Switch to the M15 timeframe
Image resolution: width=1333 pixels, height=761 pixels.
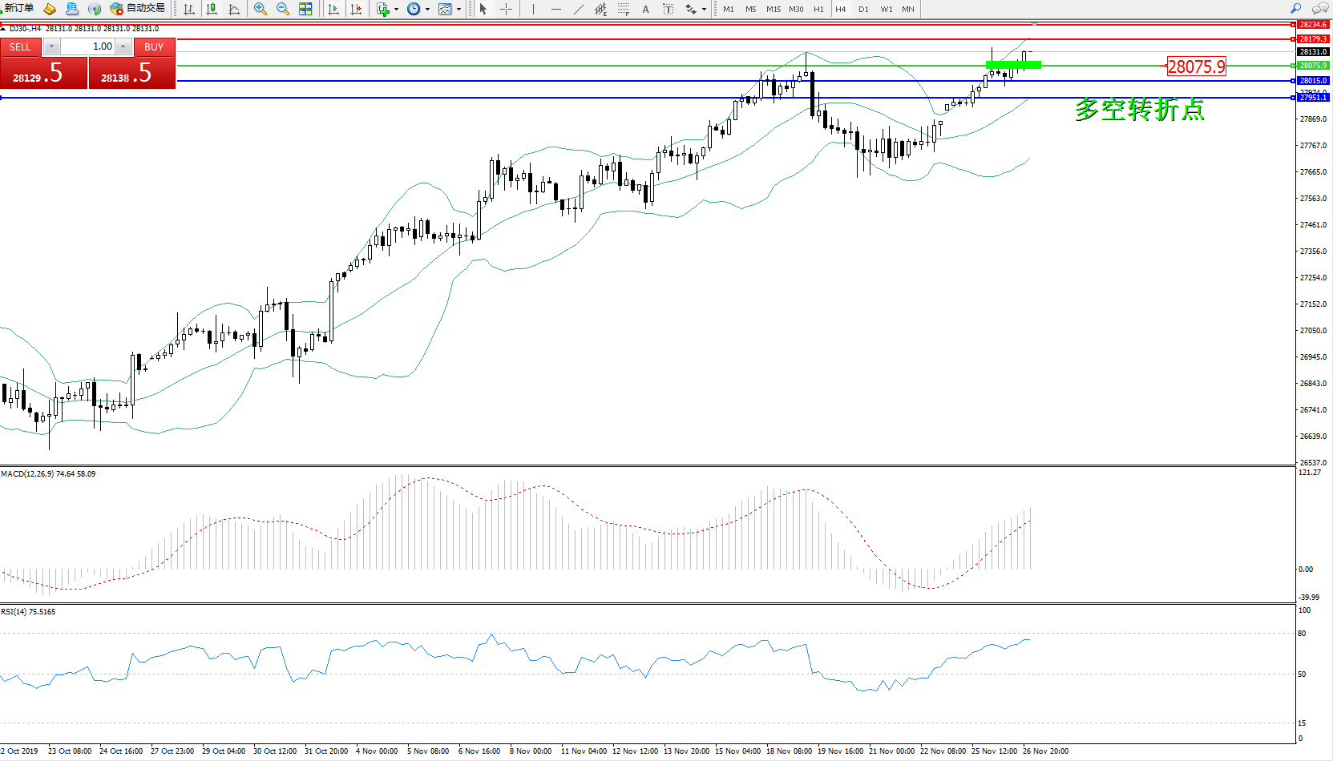(773, 9)
